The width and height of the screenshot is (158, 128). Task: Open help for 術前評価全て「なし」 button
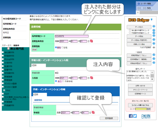tap(154, 55)
